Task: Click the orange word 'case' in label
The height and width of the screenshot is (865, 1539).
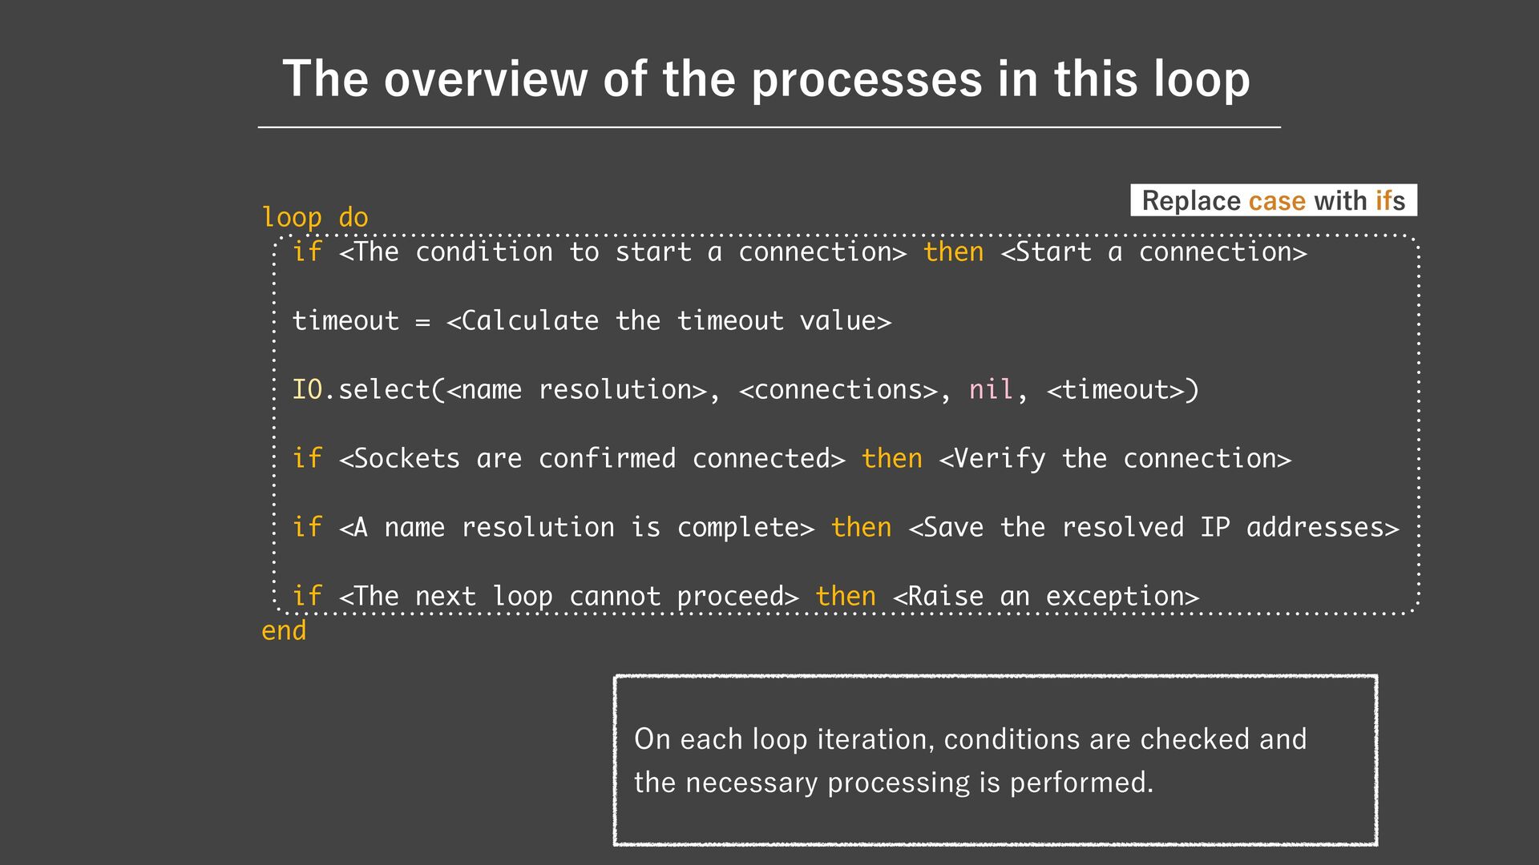Action: coord(1276,200)
